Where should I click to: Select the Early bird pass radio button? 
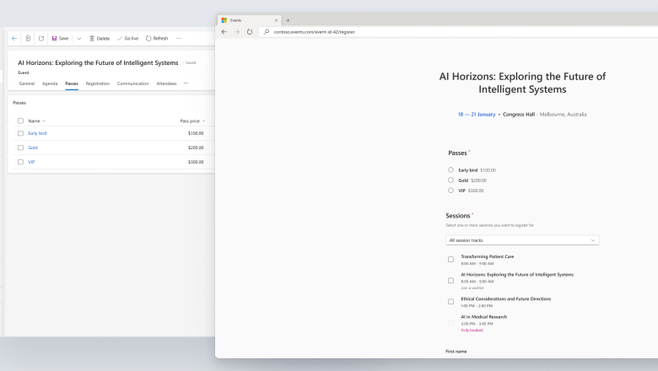(450, 169)
